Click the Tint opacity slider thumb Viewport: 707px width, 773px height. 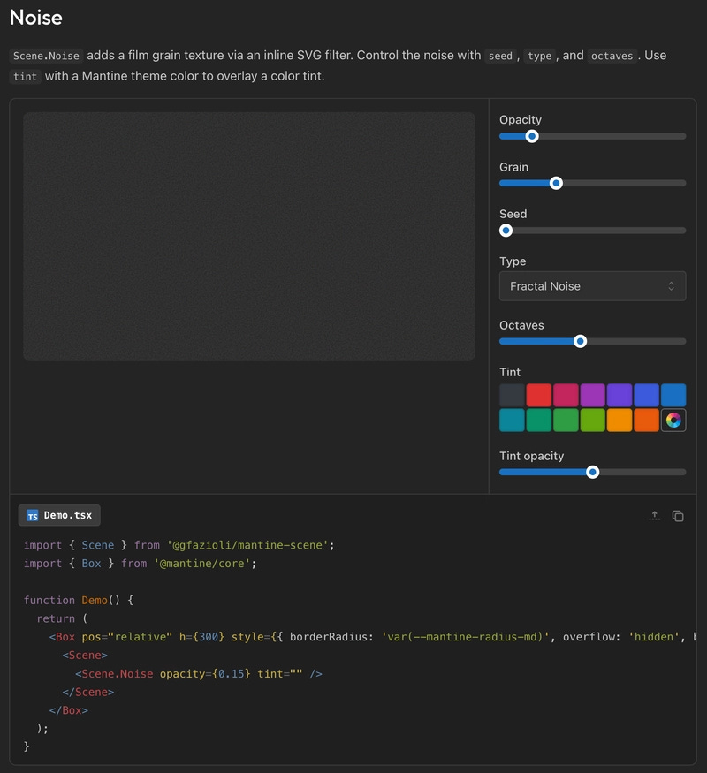pyautogui.click(x=593, y=473)
